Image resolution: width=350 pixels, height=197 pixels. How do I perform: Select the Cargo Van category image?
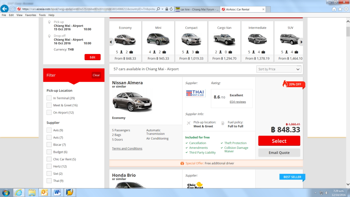pos(224,39)
